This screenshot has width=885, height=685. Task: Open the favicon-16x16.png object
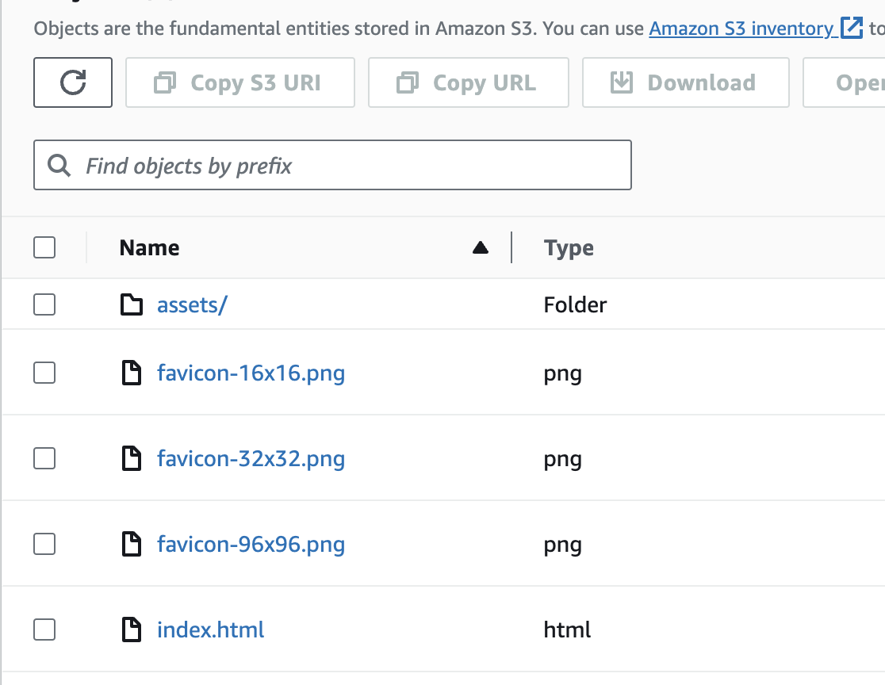tap(251, 373)
